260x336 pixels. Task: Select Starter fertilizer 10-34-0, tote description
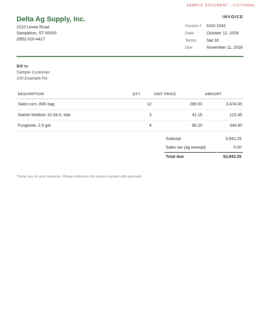(44, 115)
